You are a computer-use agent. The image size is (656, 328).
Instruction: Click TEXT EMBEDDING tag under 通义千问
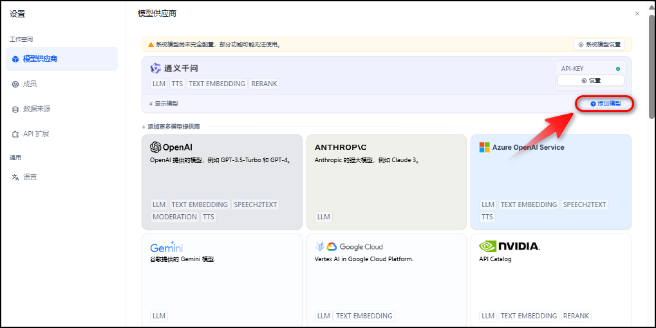coord(217,84)
